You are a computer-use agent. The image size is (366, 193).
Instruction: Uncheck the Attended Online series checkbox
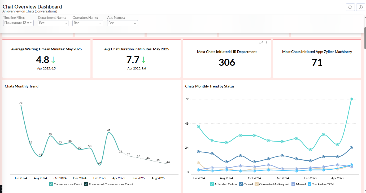(x=212, y=184)
